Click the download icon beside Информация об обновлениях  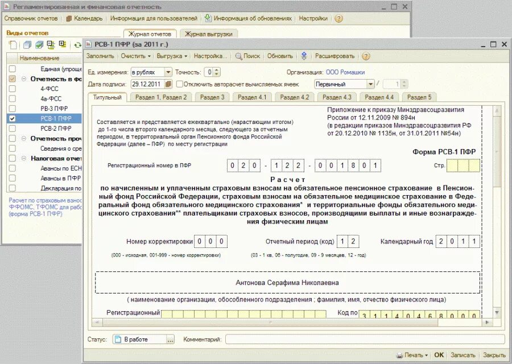point(208,18)
